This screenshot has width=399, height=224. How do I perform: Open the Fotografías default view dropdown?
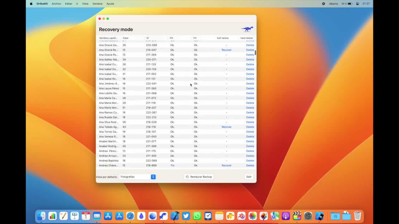(137, 177)
